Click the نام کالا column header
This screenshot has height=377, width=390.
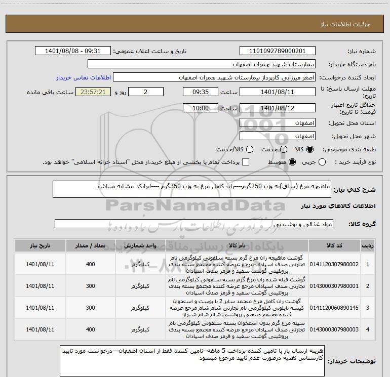(x=237, y=246)
